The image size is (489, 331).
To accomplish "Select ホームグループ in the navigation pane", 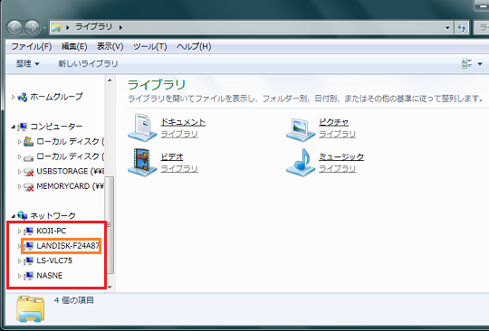I will coord(56,97).
